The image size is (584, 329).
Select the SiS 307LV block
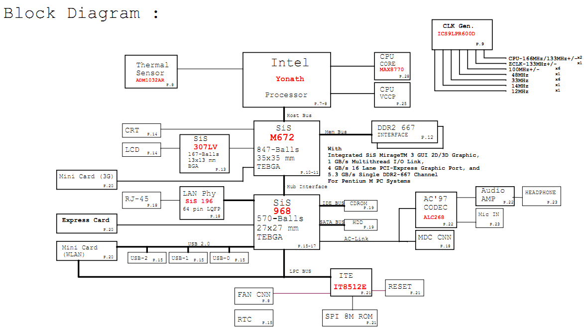click(x=205, y=154)
